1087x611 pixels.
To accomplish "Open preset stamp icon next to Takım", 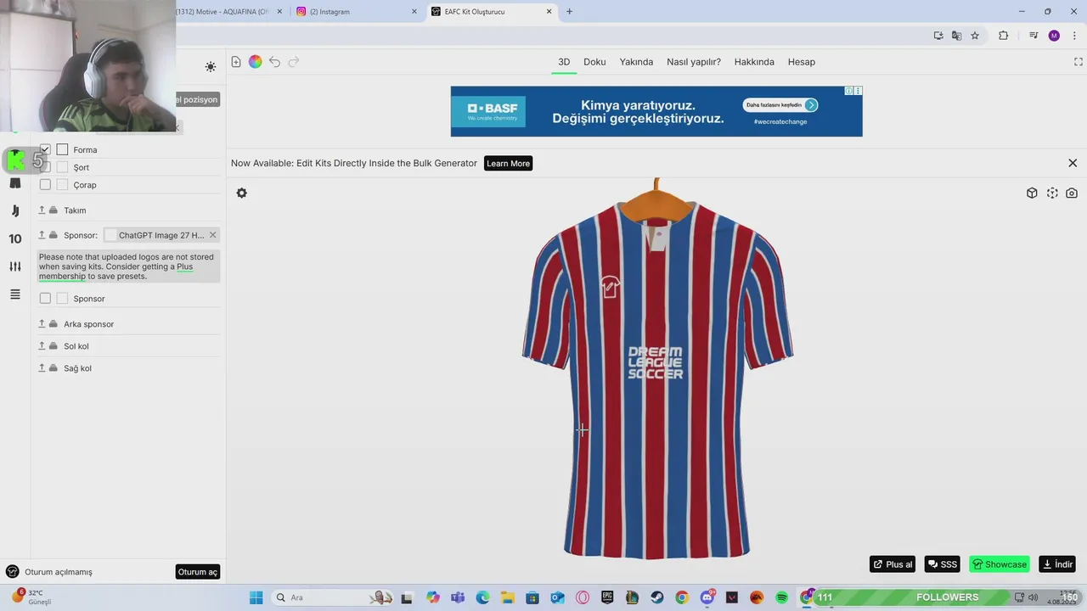I will click(53, 210).
